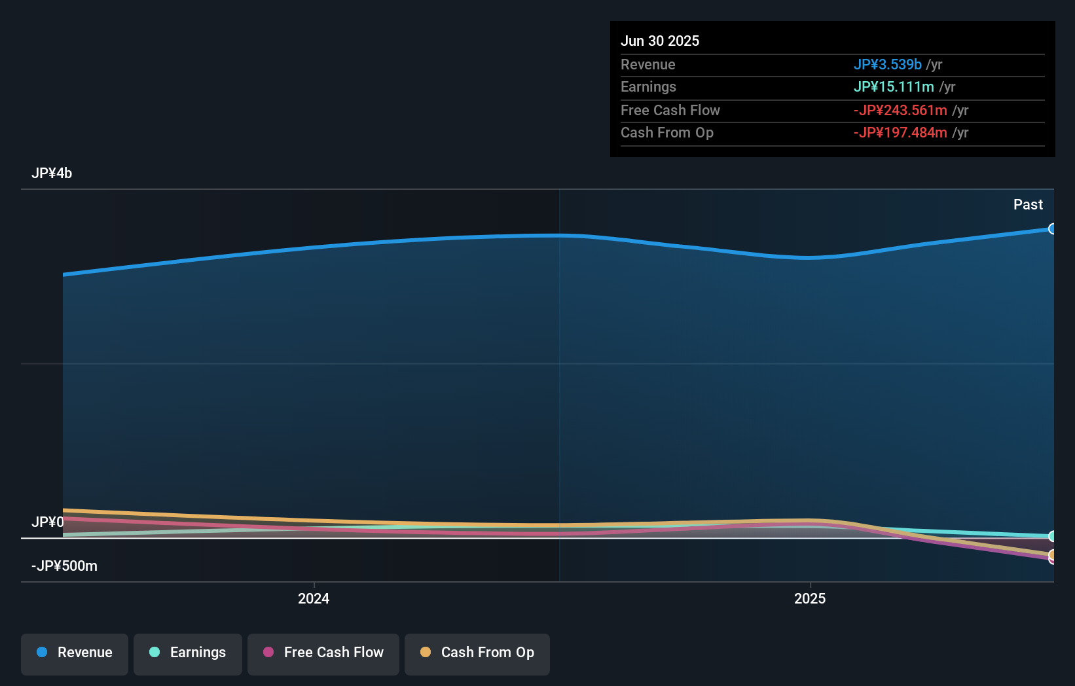Click the blue Revenue legend dot
Viewport: 1075px width, 686px height.
tap(41, 653)
